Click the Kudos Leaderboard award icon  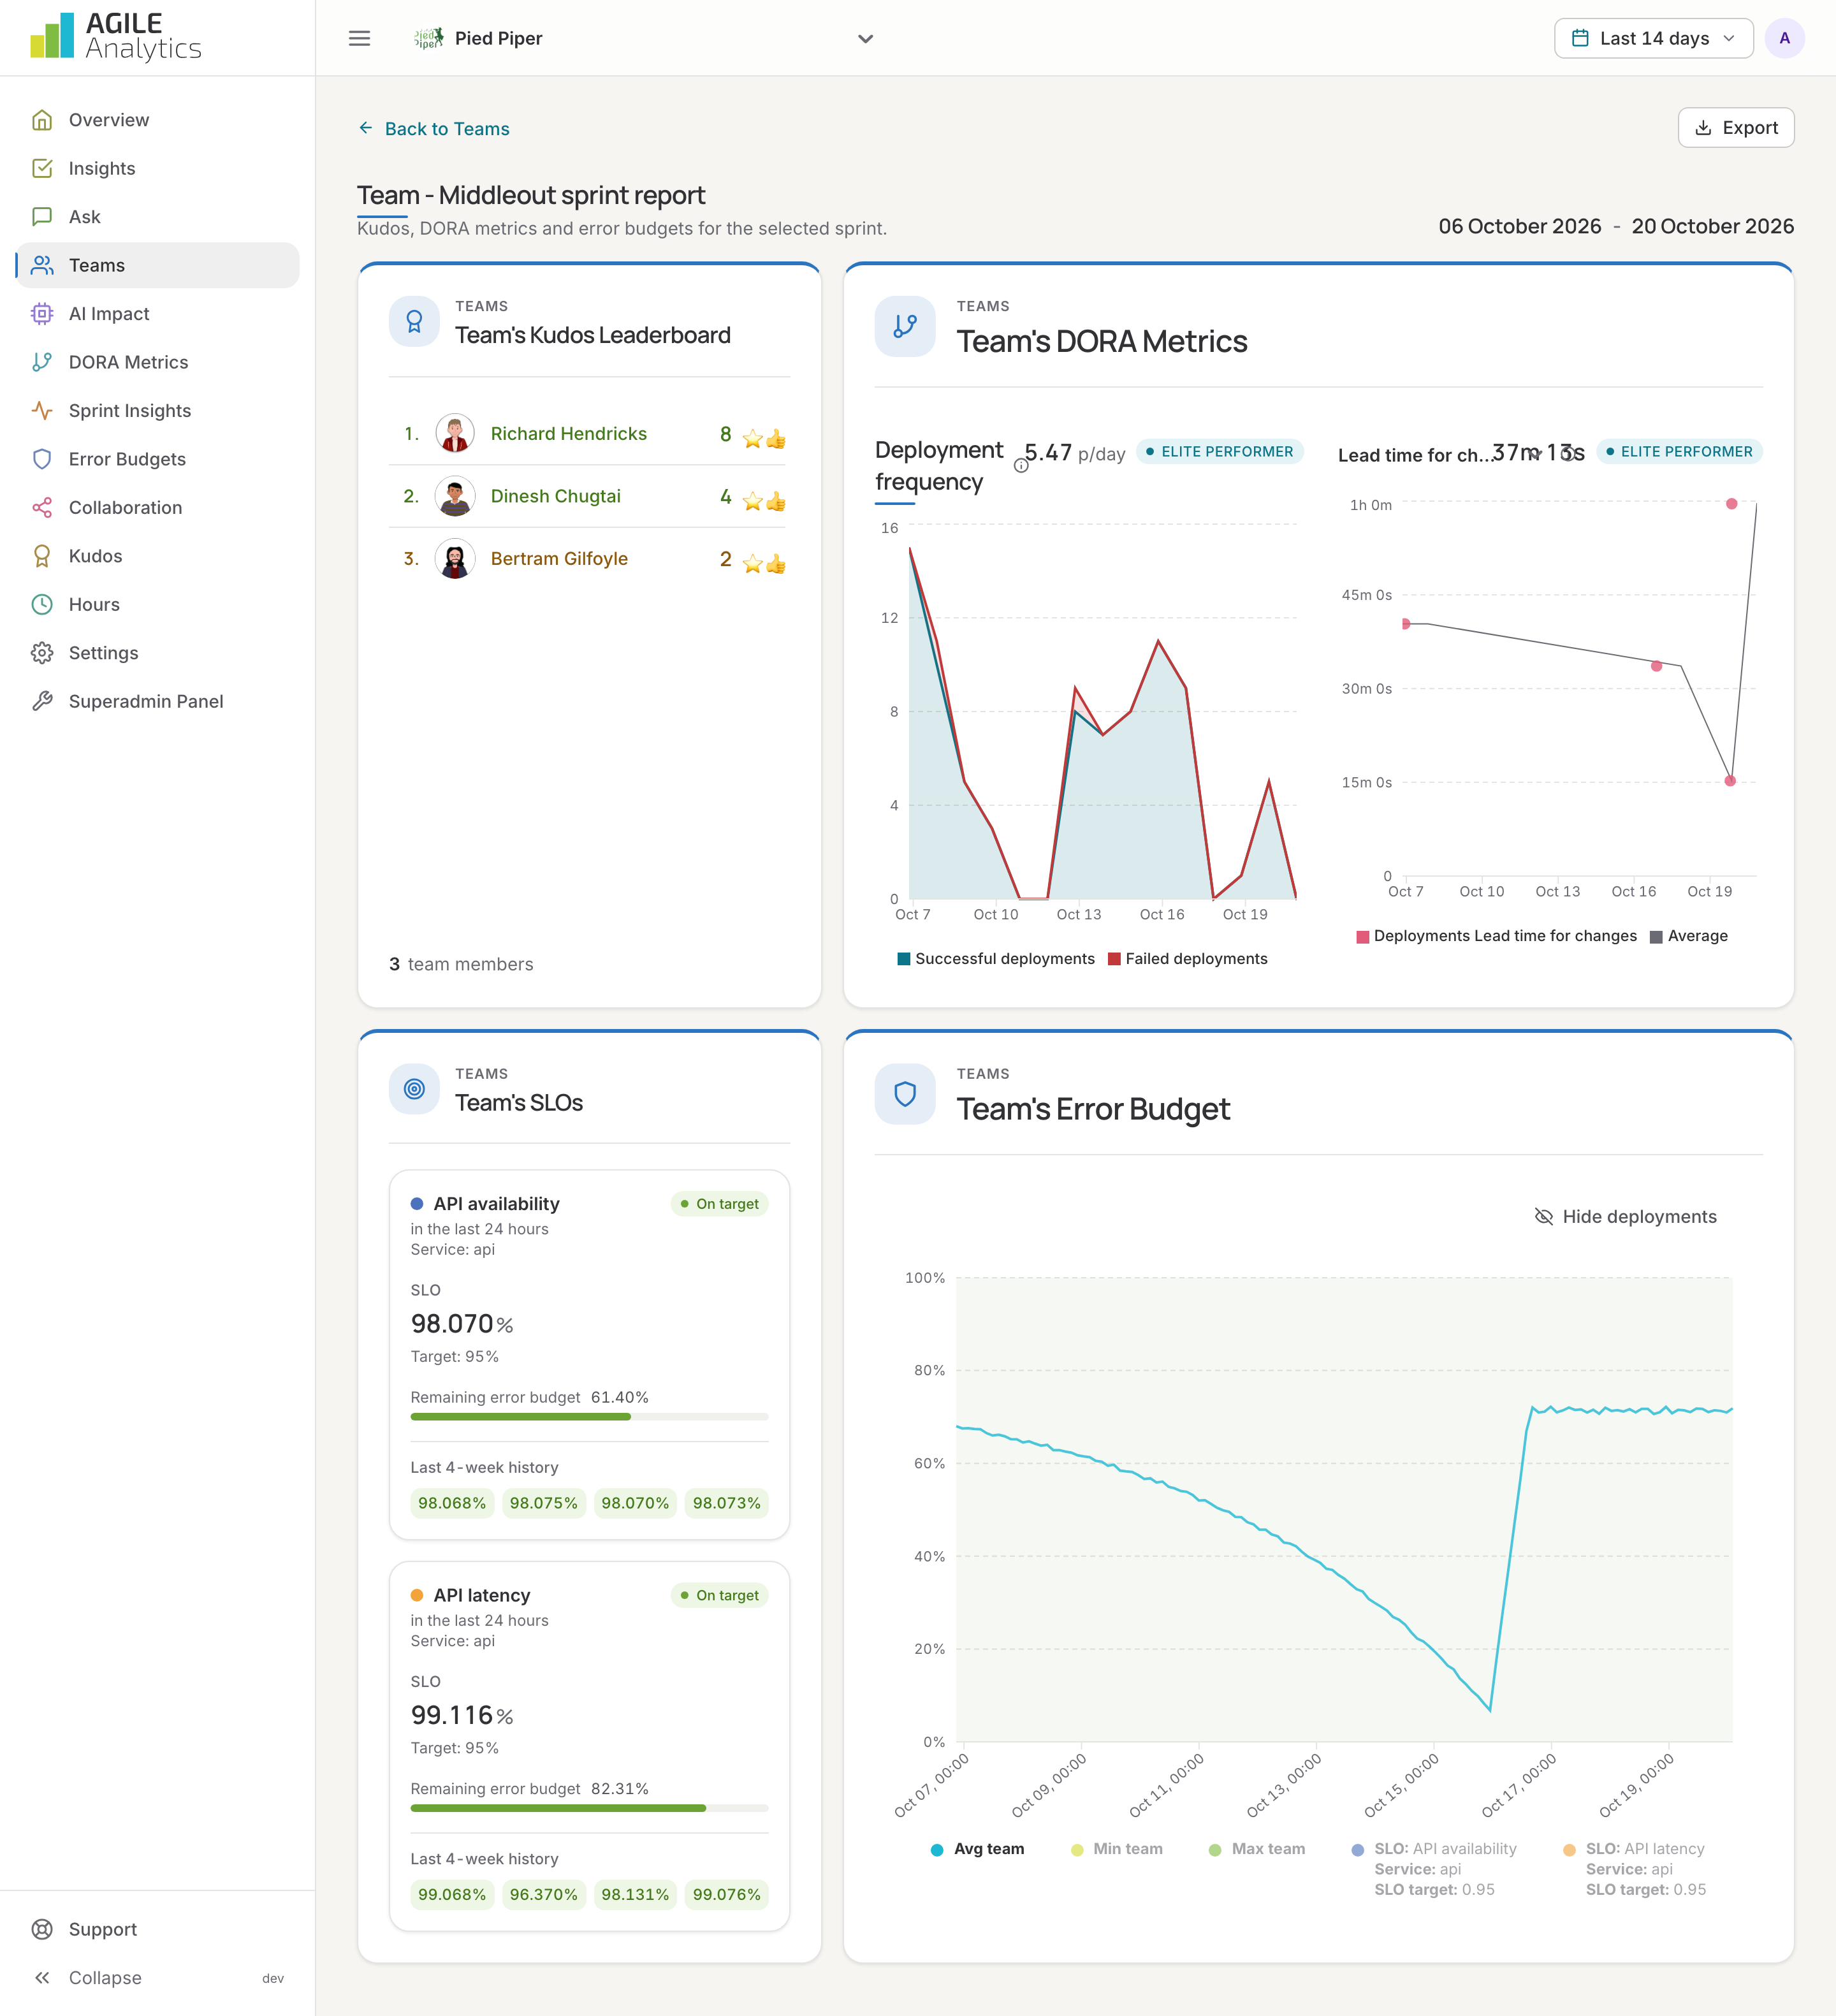(414, 322)
